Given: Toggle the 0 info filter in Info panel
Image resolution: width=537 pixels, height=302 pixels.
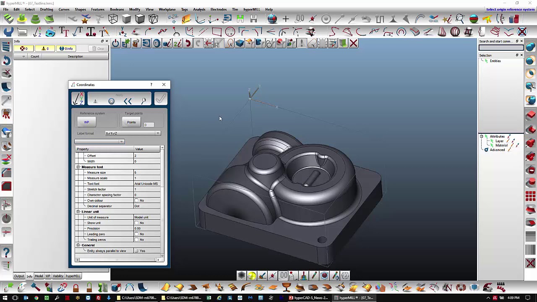Looking at the screenshot, I should pos(66,49).
